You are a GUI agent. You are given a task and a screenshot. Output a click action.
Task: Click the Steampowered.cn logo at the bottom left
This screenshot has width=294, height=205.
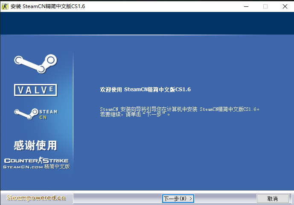click(36, 198)
